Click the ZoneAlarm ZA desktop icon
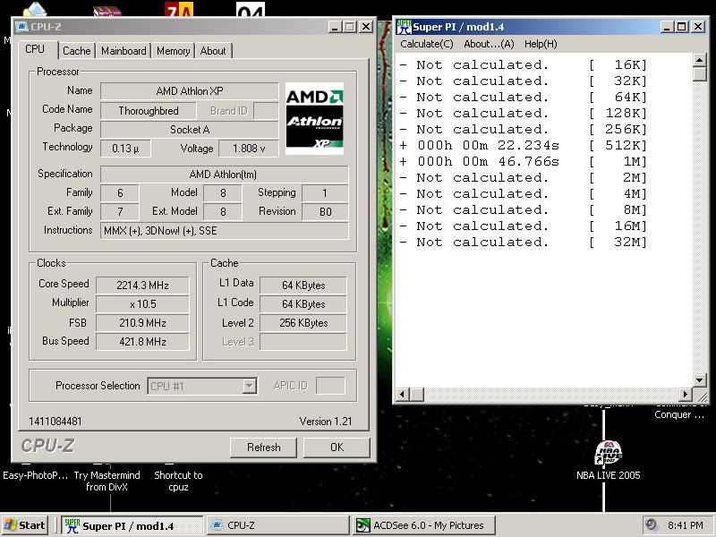 point(177,10)
